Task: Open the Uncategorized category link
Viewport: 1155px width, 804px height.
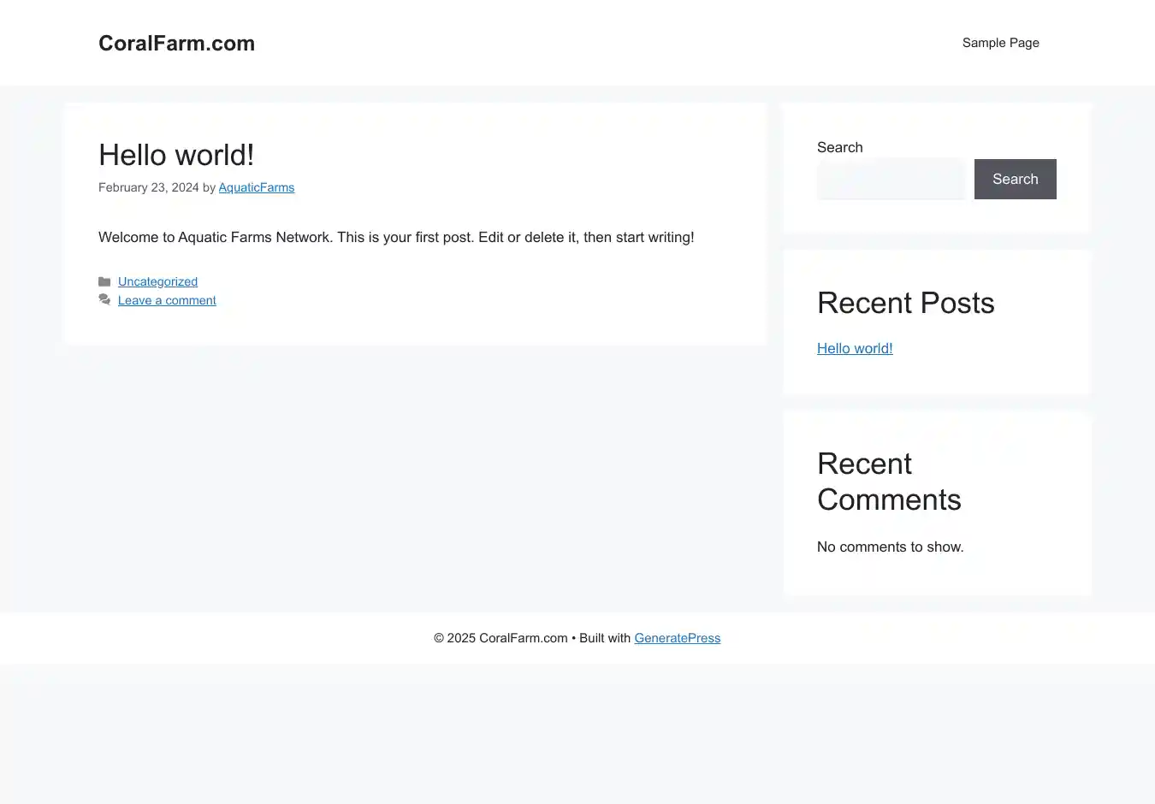Action: [157, 281]
